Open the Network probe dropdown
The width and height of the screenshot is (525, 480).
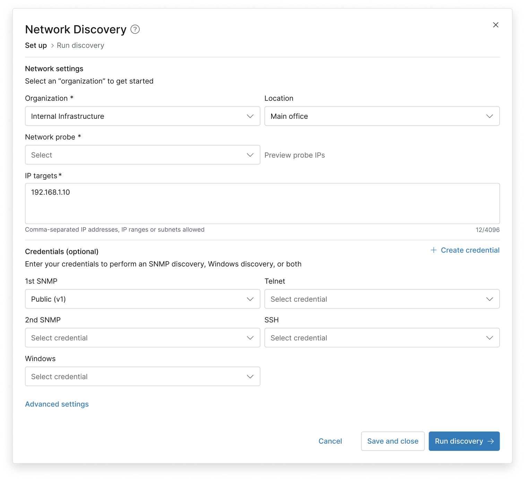pos(143,155)
